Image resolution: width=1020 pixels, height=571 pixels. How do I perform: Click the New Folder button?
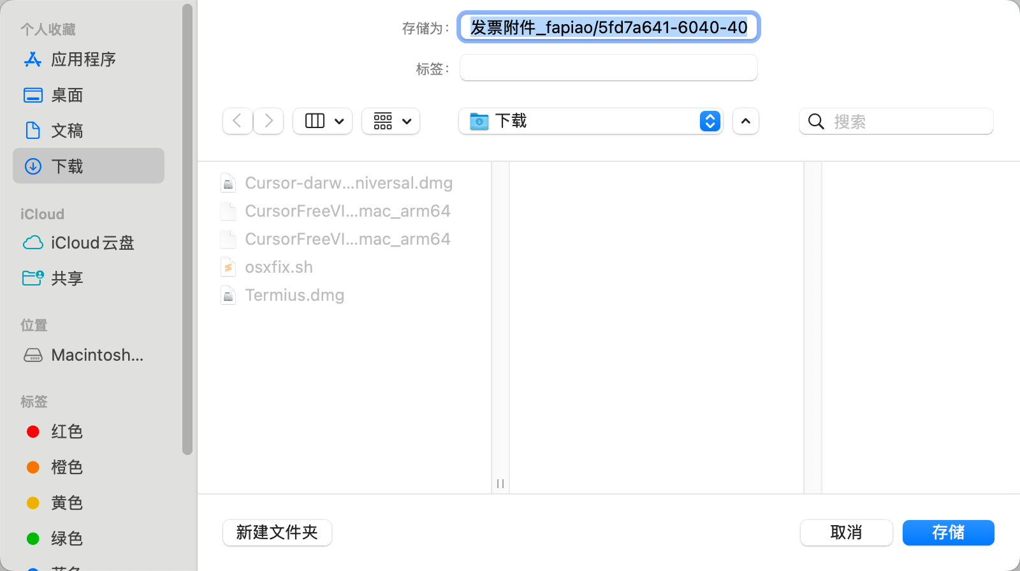click(x=277, y=532)
